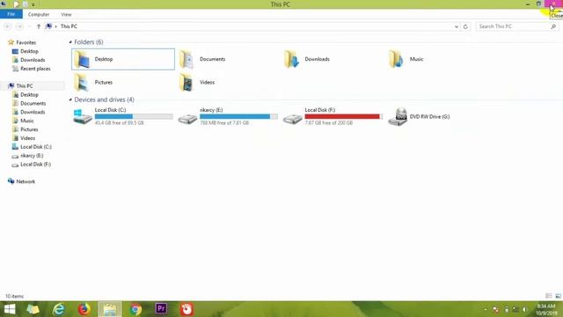563x317 pixels.
Task: Open Quick Access Toolbar customize arrow
Action: tap(33, 4)
